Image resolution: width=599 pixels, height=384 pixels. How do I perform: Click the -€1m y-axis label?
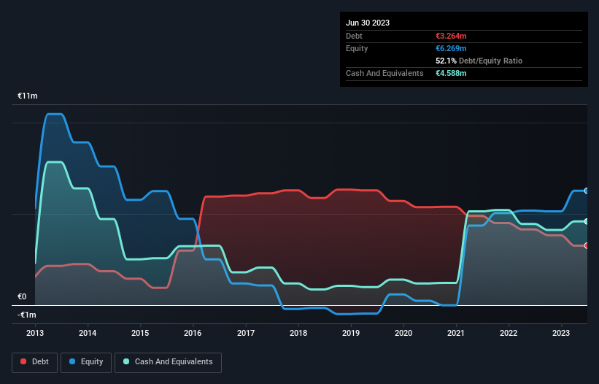27,315
